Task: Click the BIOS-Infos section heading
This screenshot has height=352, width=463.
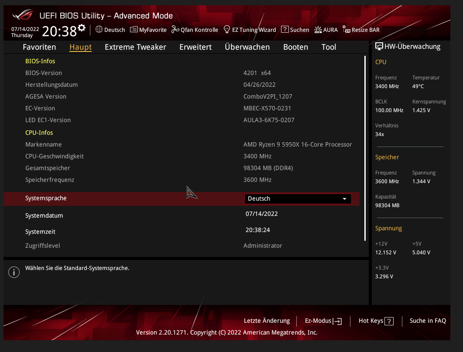Action: (40, 61)
